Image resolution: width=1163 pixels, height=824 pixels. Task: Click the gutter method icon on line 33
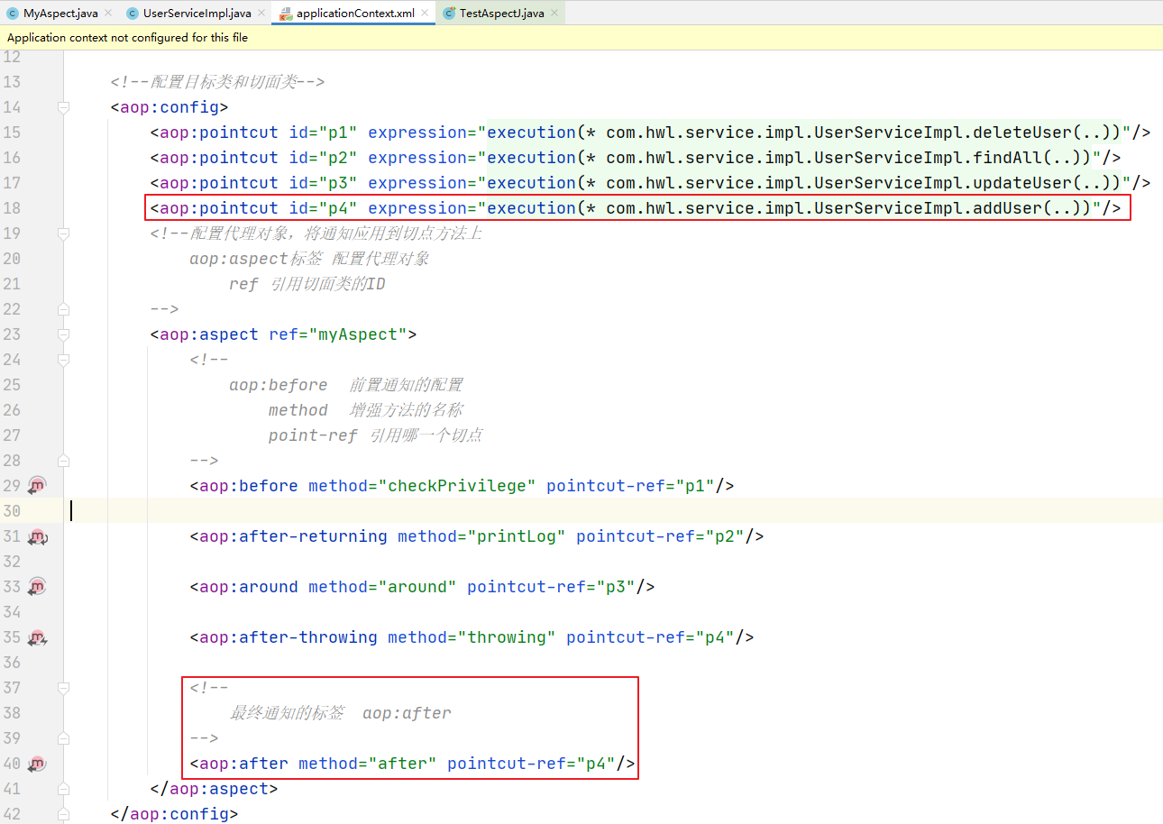point(37,587)
